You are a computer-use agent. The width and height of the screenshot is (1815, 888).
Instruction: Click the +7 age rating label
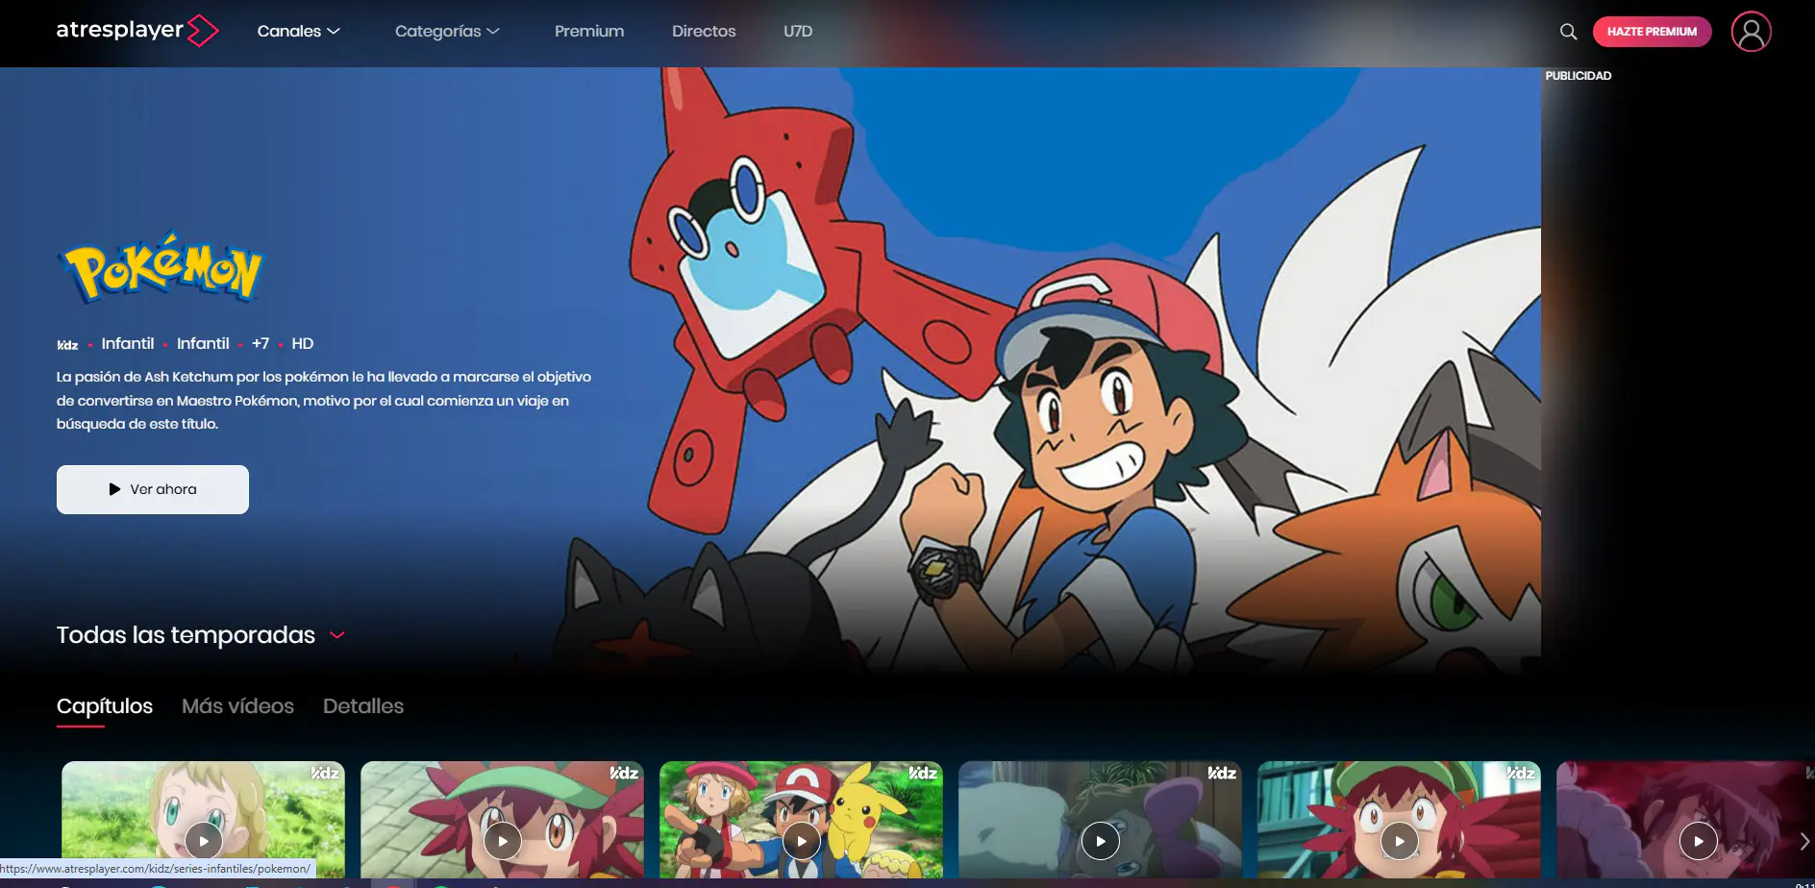click(x=261, y=343)
